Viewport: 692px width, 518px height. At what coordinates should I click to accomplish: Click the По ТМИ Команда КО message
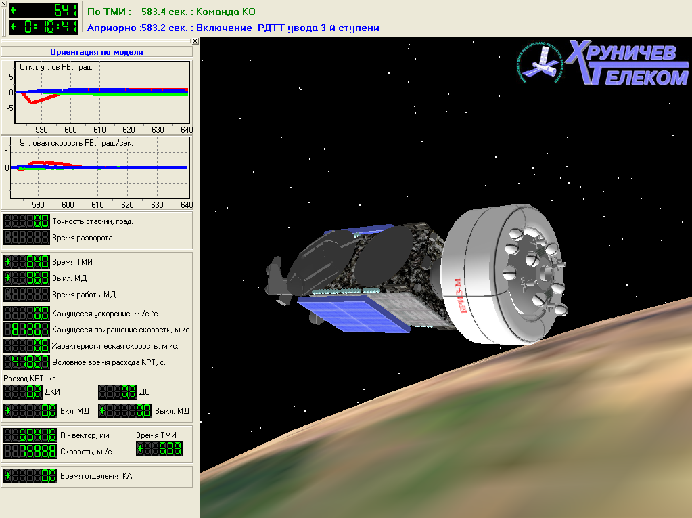point(172,12)
